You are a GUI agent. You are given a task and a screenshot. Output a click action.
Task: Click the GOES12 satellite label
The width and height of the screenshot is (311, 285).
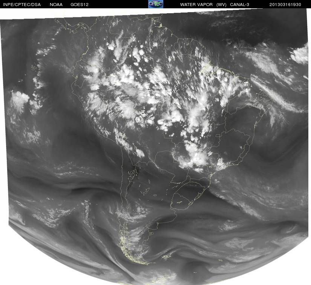point(80,5)
